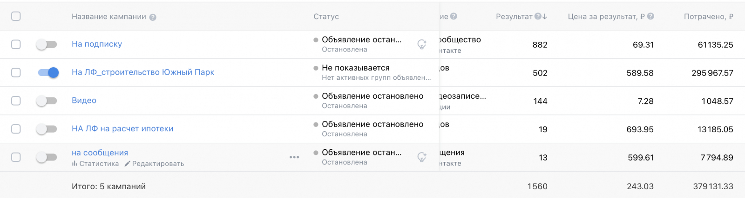Click the Потрачено column header

tap(708, 17)
